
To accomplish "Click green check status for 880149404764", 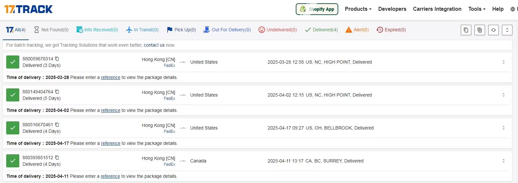I will pos(13,95).
